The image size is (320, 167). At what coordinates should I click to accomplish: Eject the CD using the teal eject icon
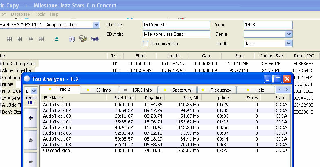[56, 39]
